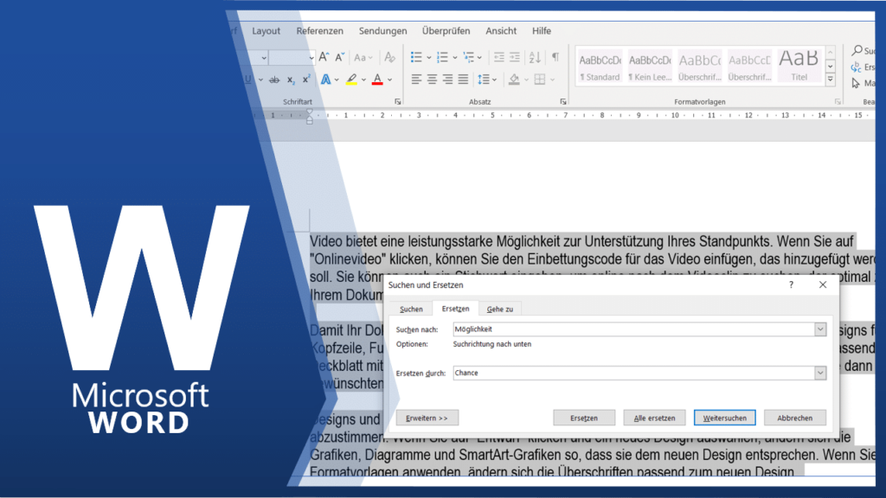Clear all formatting with the eraser A icon
This screenshot has width=886, height=498.
pyautogui.click(x=389, y=57)
